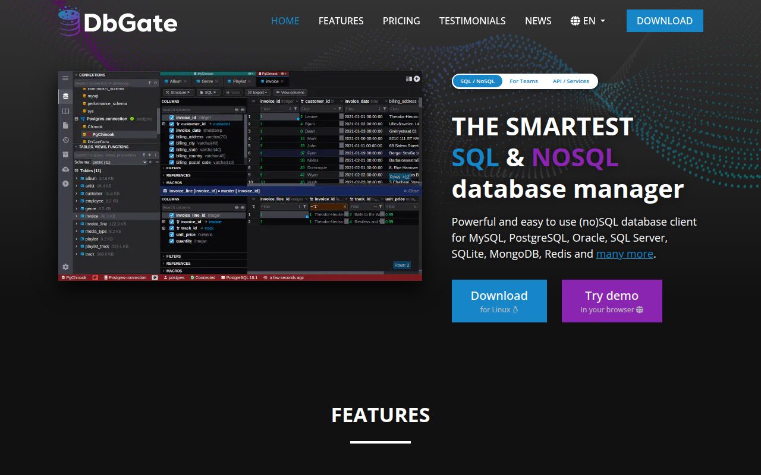Collapse the Tables (11) group
The height and width of the screenshot is (475, 761).
(x=76, y=171)
